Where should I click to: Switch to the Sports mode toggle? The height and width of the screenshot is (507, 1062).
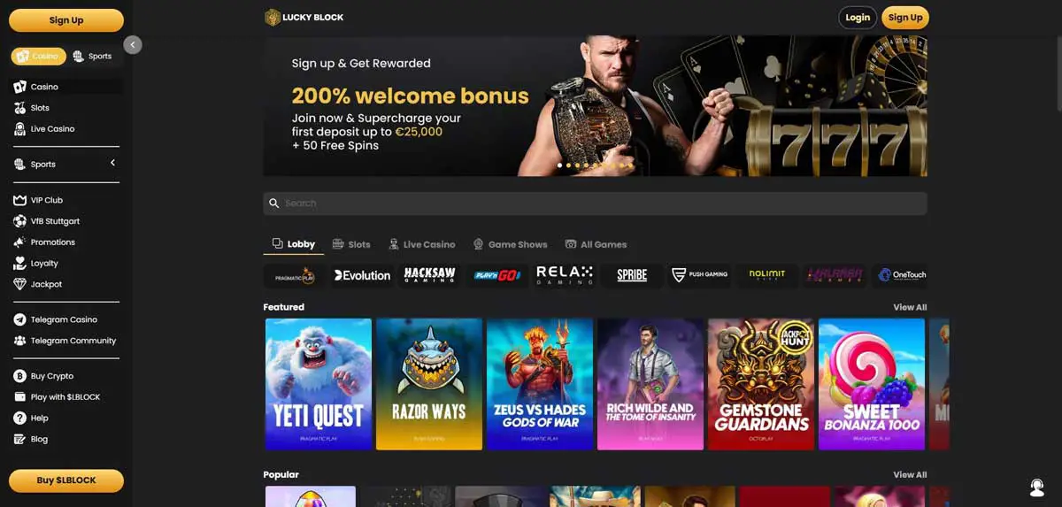[93, 56]
